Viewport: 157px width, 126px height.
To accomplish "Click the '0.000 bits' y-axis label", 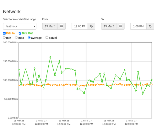I will 13,118.
